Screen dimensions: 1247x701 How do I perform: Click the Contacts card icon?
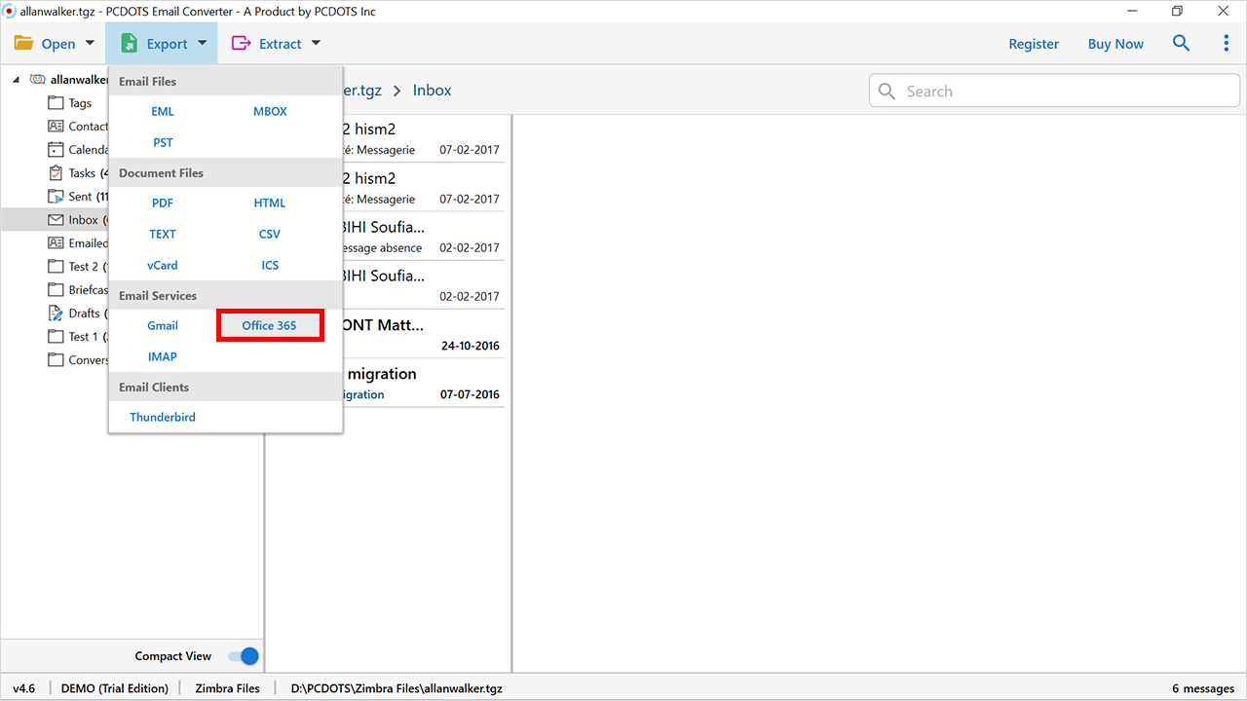[x=56, y=126]
